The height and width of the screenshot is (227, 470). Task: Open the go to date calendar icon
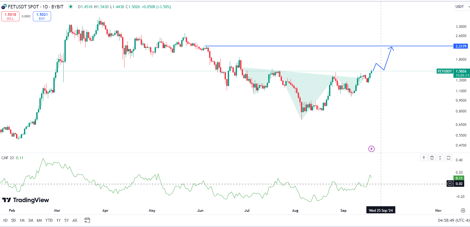(87, 220)
